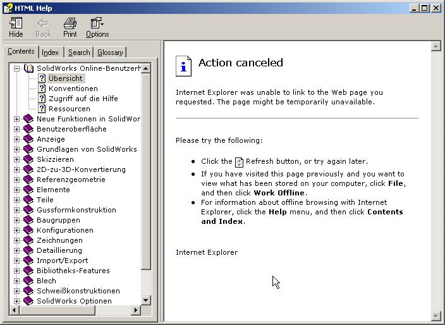Open the Zugriff auf die Hilfe topic
The height and width of the screenshot is (325, 445).
tap(83, 99)
